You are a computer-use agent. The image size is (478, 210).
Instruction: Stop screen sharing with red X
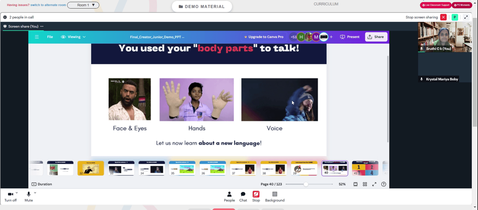pos(443,17)
